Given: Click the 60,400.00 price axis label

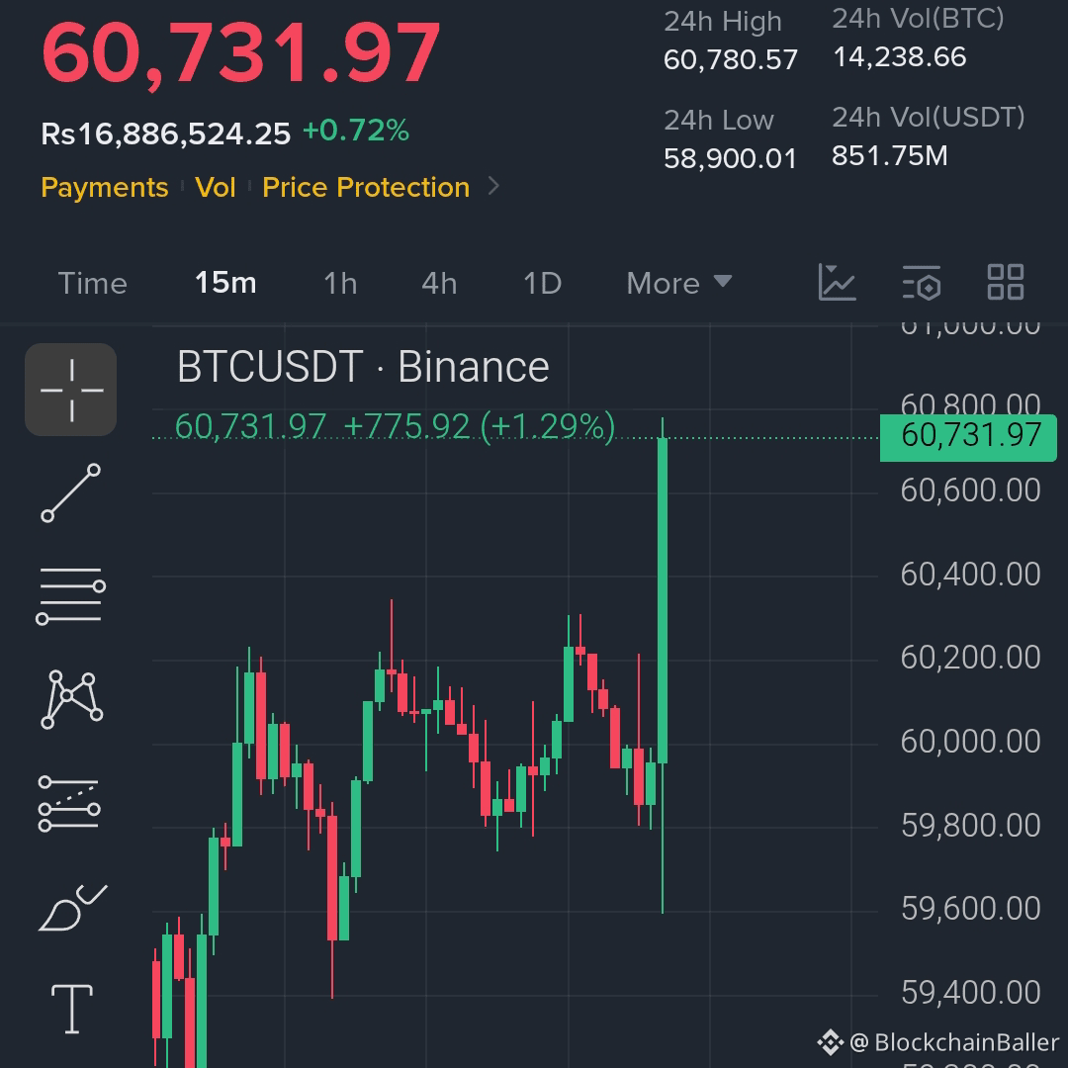Looking at the screenshot, I should coord(971,575).
